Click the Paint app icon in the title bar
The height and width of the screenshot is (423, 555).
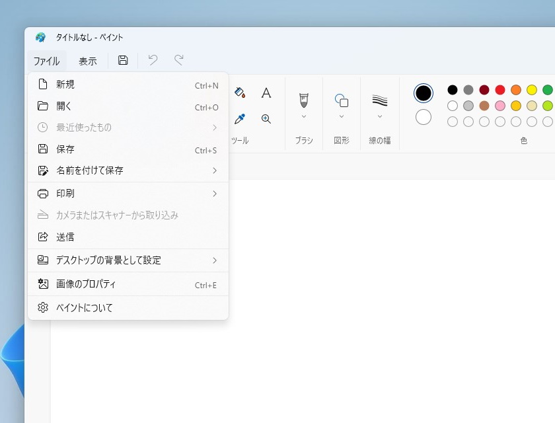pyautogui.click(x=40, y=38)
